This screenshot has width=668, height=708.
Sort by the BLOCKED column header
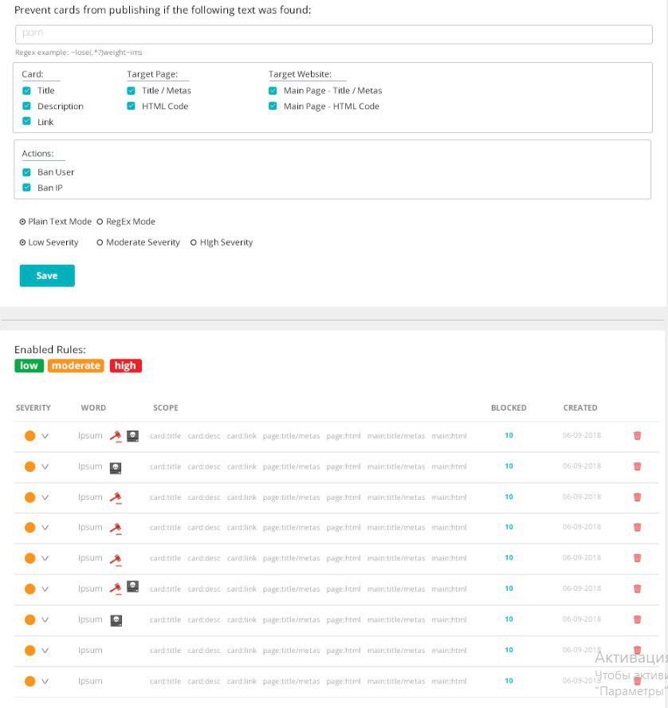click(x=509, y=407)
